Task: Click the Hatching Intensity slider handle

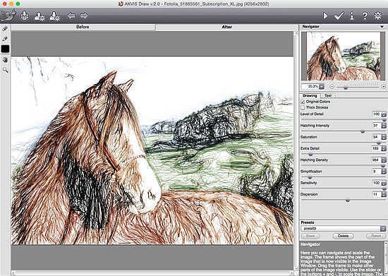Action: coord(363,131)
